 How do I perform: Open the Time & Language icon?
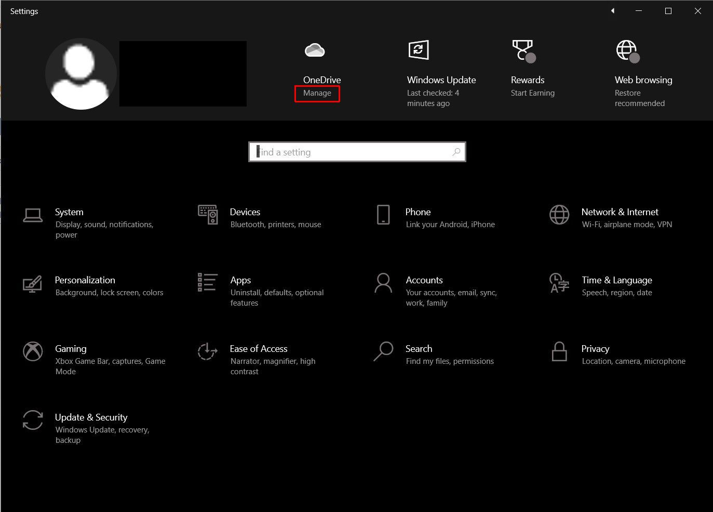point(559,283)
